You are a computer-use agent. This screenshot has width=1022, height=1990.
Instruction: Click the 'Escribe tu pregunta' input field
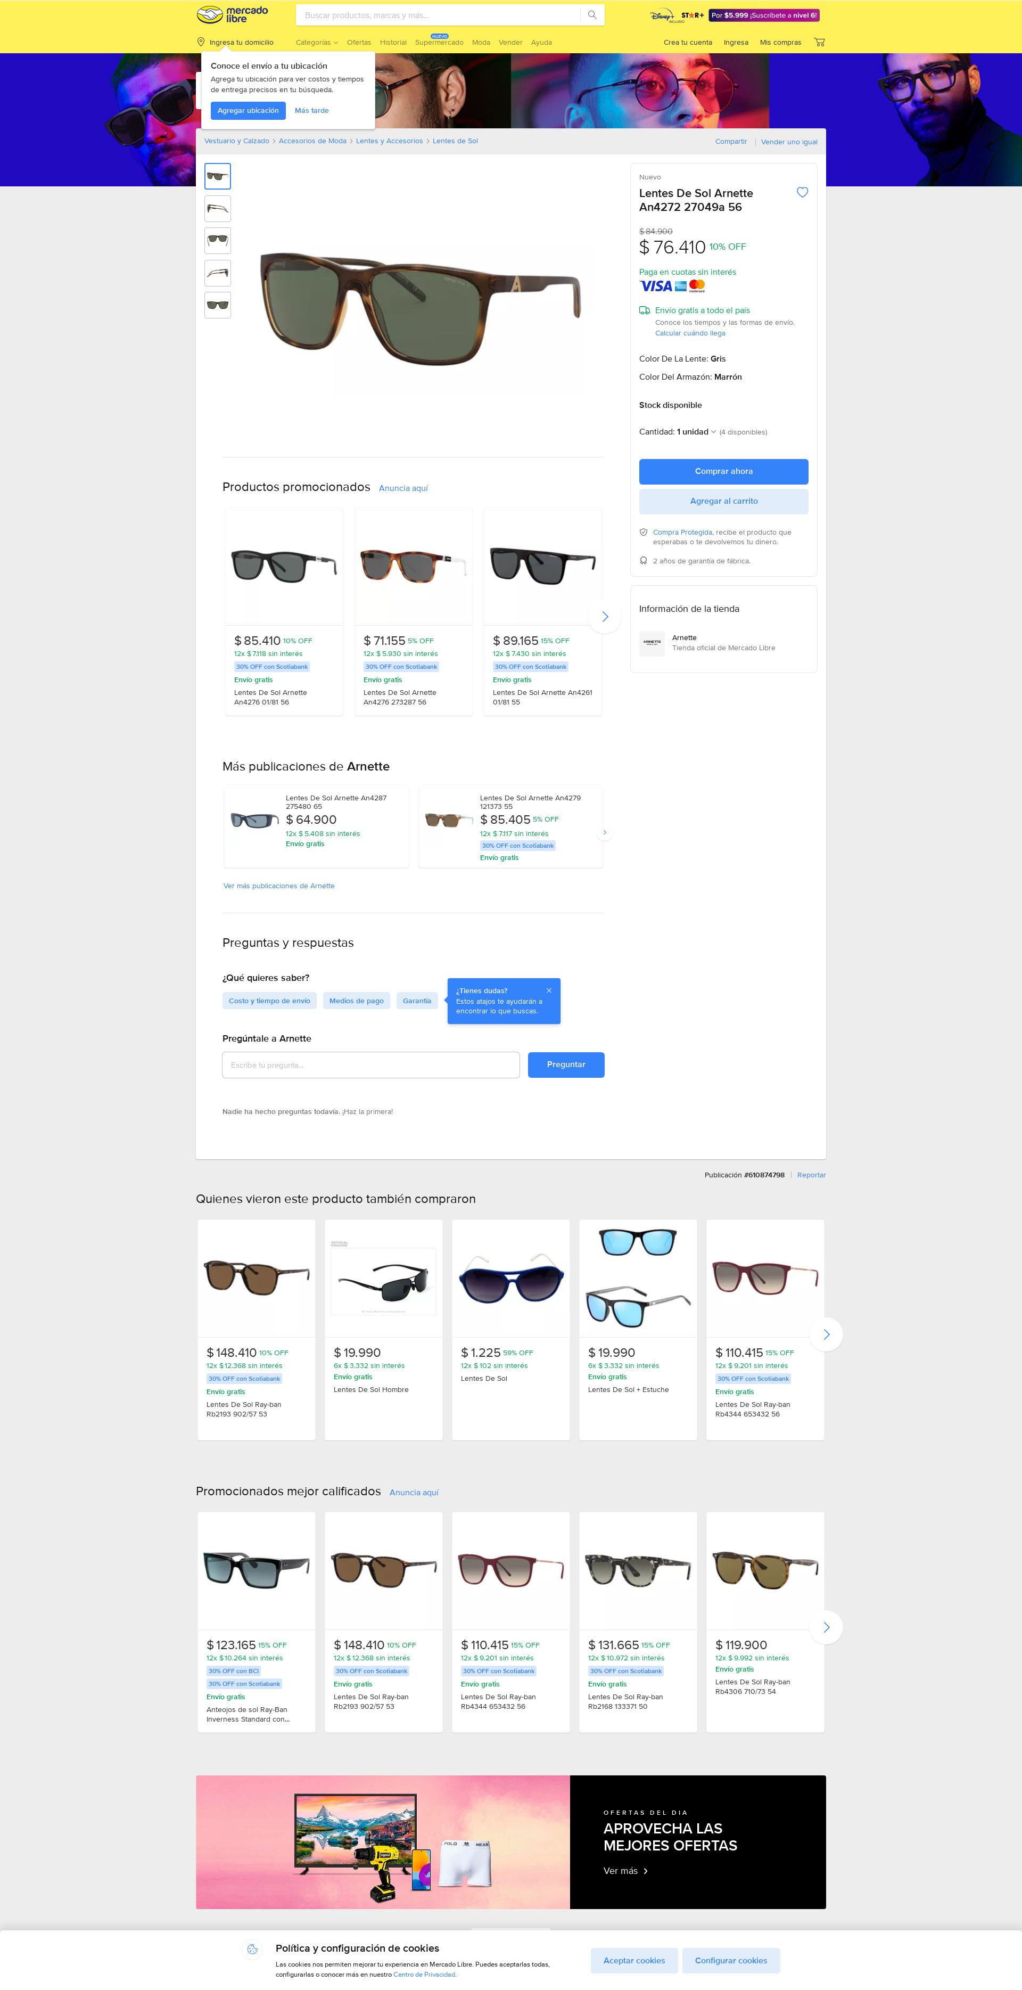point(370,1064)
